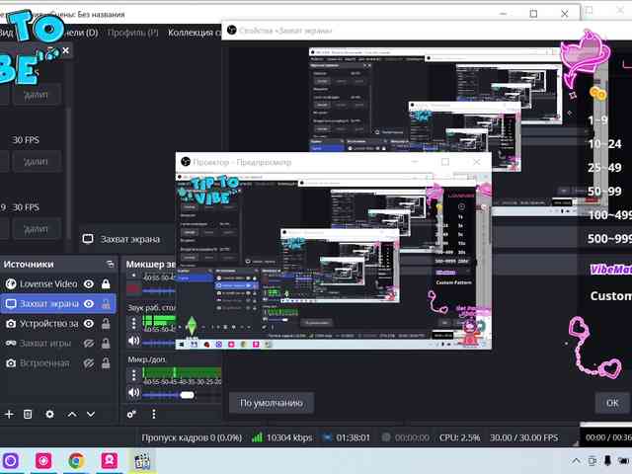The image size is (632, 474).
Task: Hide the Lovense Video source
Action: (89, 284)
